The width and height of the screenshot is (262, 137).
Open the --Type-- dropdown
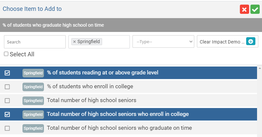pos(163,42)
